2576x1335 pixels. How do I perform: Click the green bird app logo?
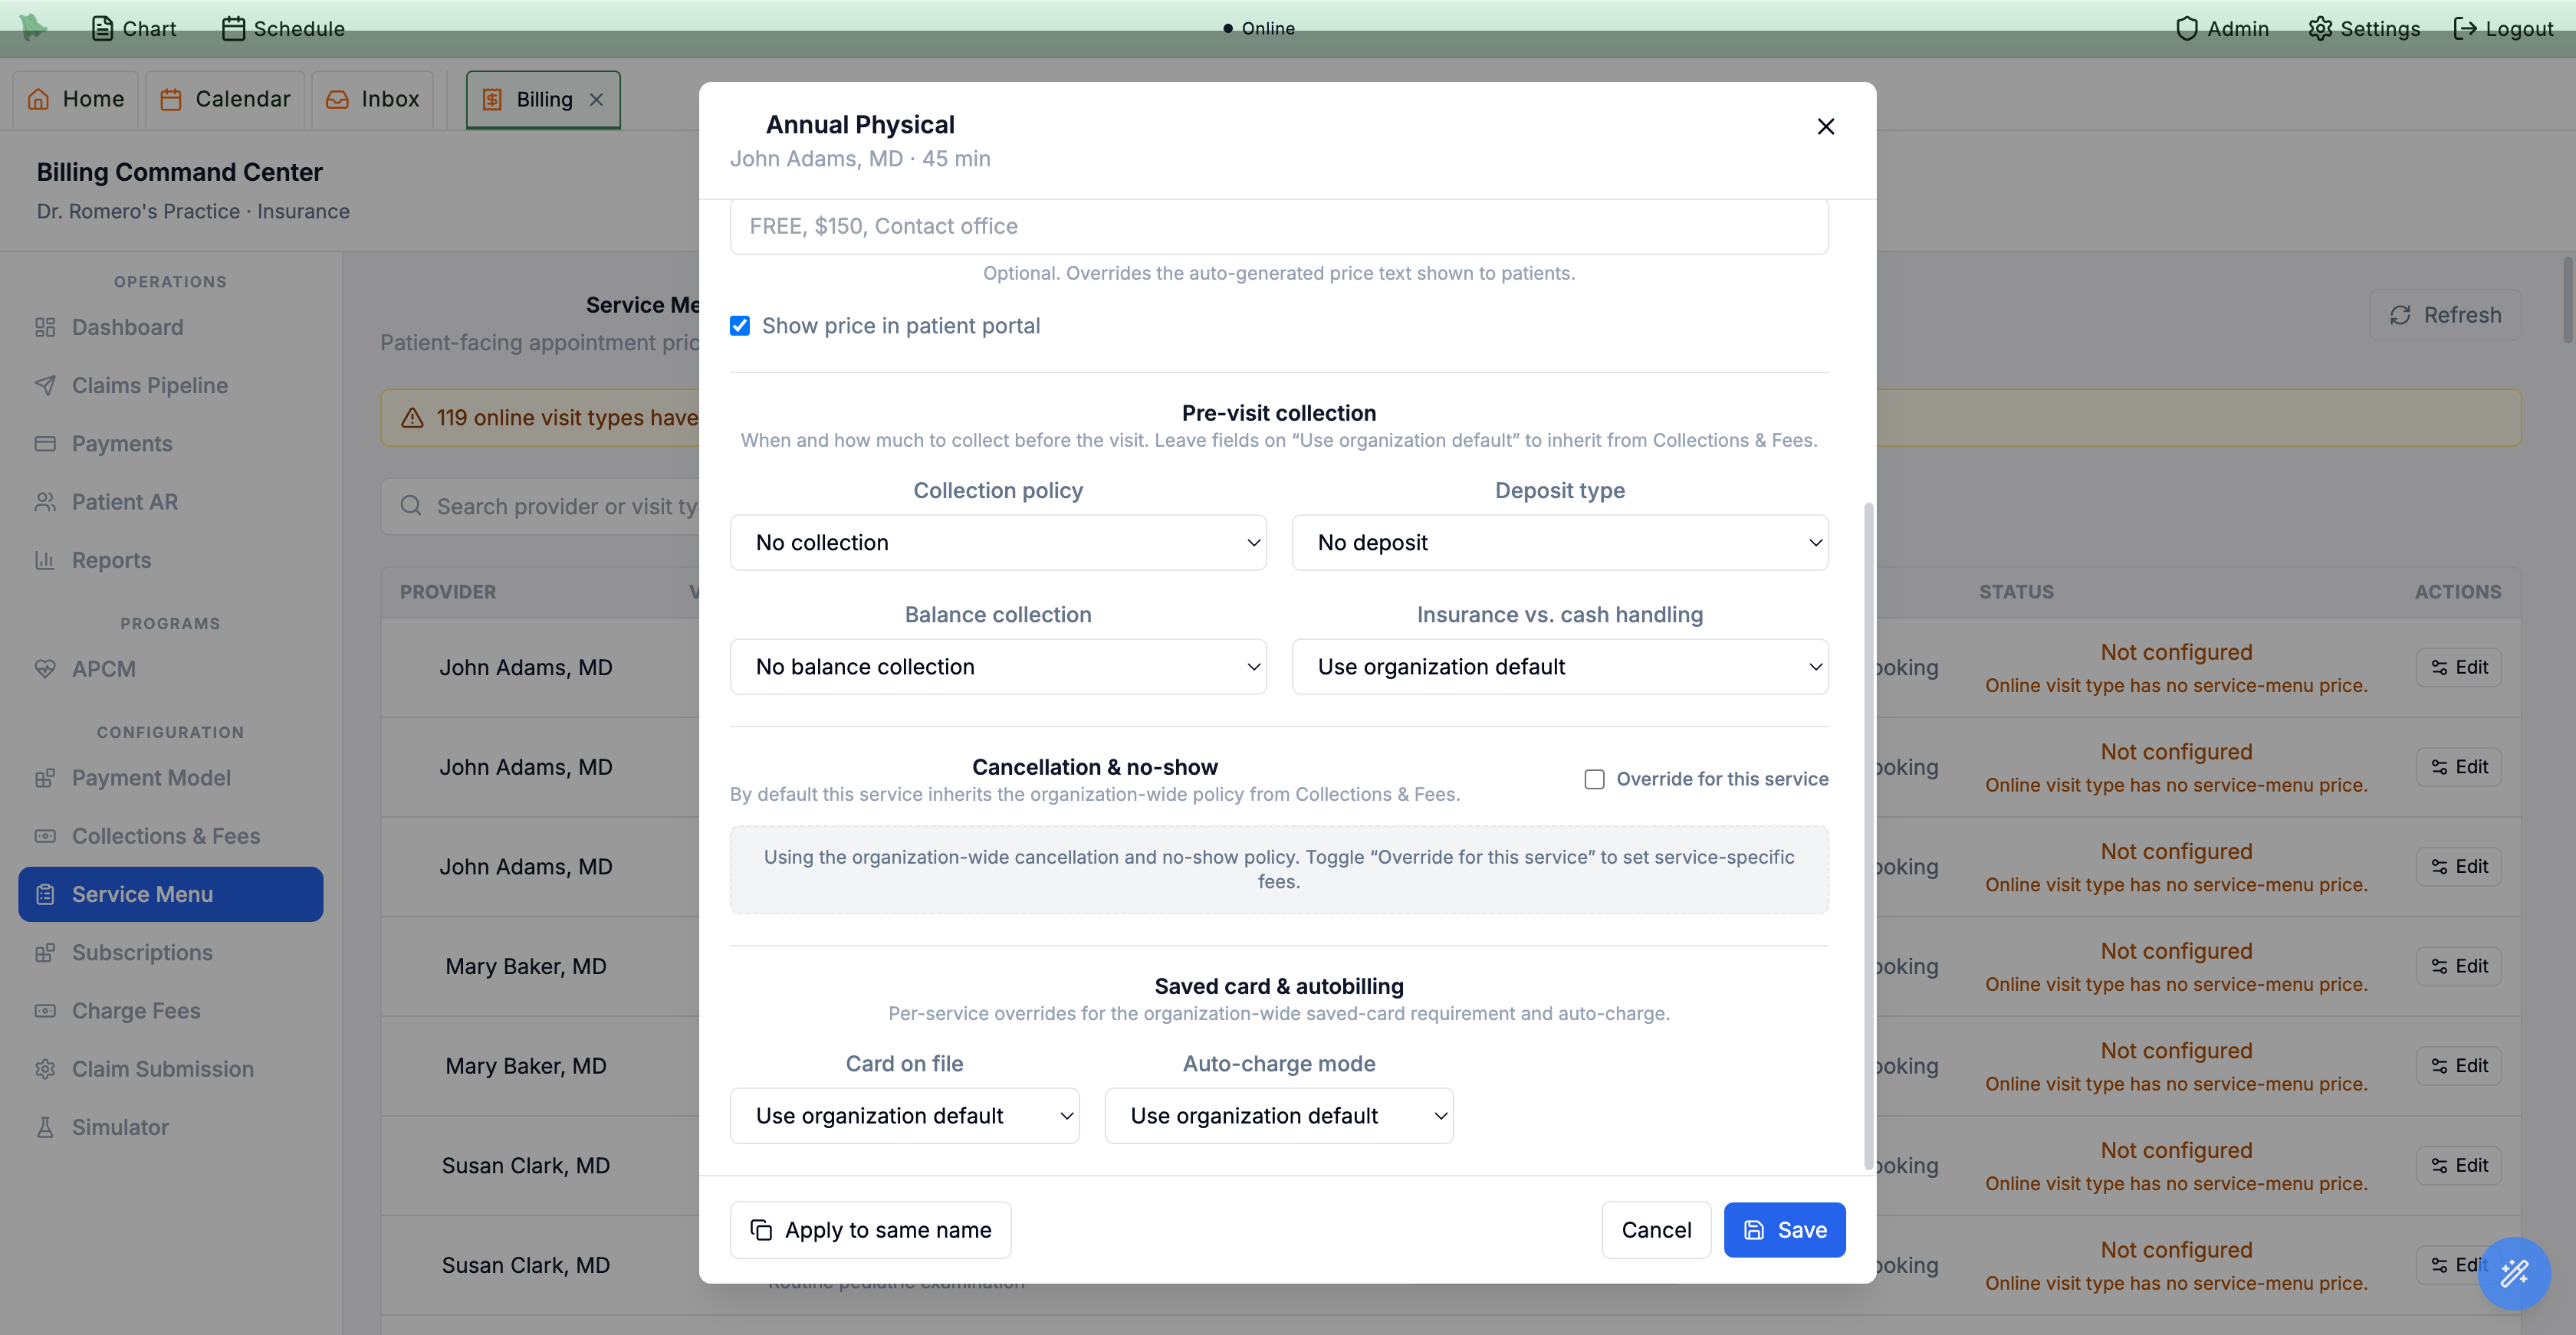pyautogui.click(x=33, y=27)
